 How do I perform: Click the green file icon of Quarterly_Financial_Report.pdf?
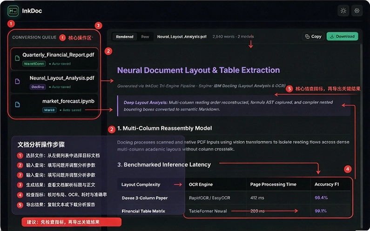coord(17,58)
